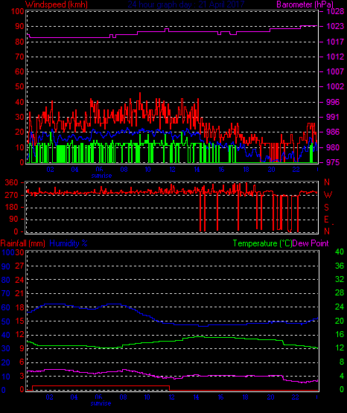Image resolution: width=347 pixels, height=413 pixels.
Task: Click the 'E' compass label
Action: pos(326,220)
